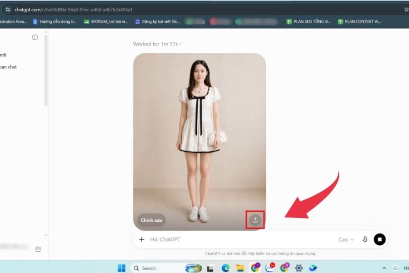Stop generation with the black stop button
Image resolution: width=409 pixels, height=273 pixels.
pos(379,239)
